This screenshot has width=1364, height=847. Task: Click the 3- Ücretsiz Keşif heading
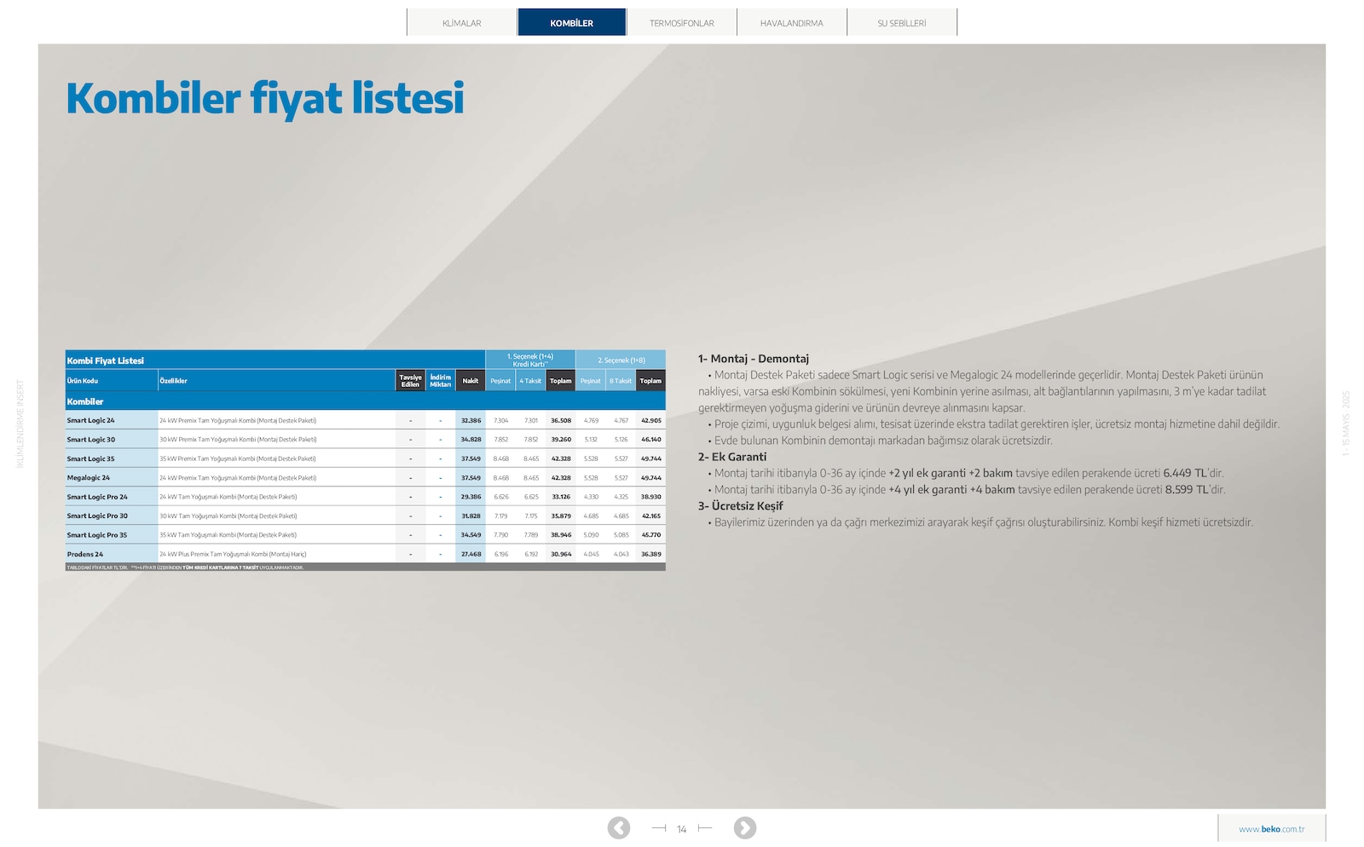[x=741, y=506]
